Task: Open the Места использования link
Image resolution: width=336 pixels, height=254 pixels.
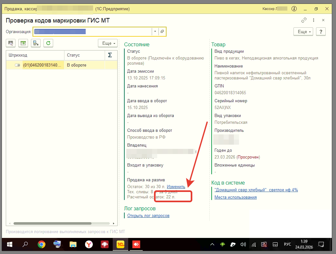Action: coord(235,197)
